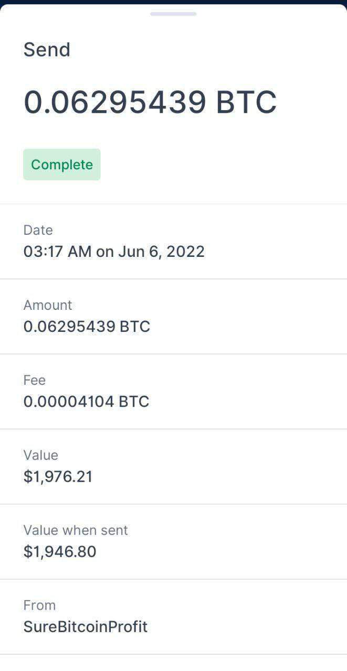Click the divider line below the Fee row
Screen dimensions: 347x671
pyautogui.click(x=173, y=429)
